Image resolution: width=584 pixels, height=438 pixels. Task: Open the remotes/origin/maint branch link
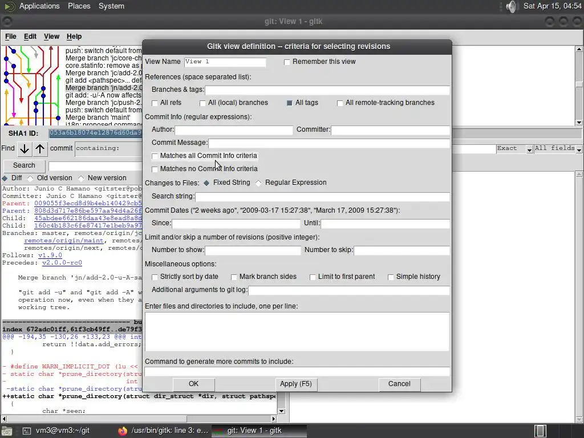[64, 241]
